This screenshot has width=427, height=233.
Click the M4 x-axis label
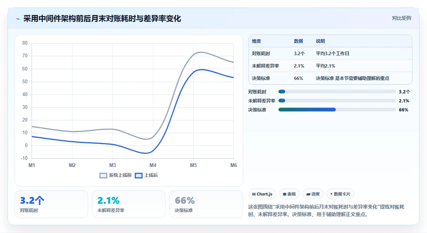tap(153, 165)
